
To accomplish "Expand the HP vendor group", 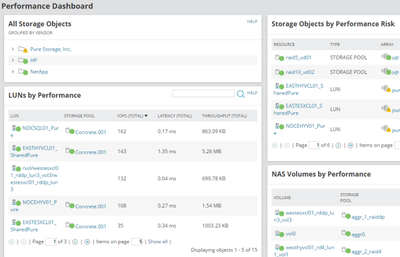I will (13, 61).
